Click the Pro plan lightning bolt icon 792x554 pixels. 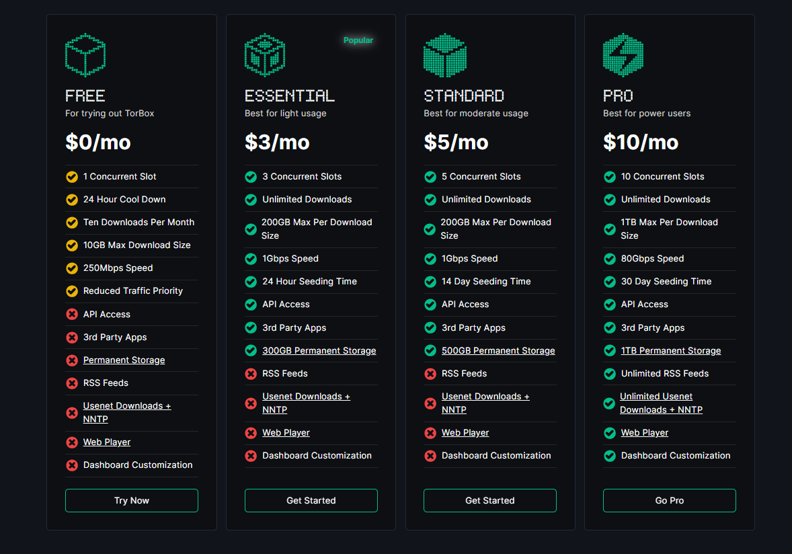point(623,55)
